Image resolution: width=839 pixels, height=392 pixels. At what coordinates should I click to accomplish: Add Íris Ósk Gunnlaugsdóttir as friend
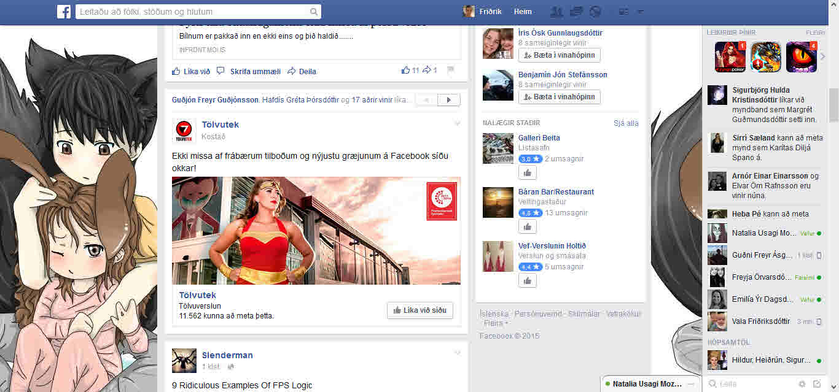point(560,55)
